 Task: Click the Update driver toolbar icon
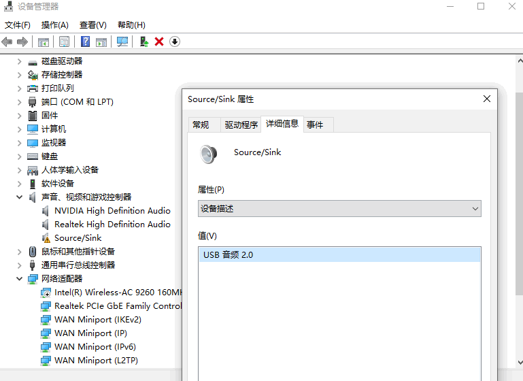coord(144,42)
